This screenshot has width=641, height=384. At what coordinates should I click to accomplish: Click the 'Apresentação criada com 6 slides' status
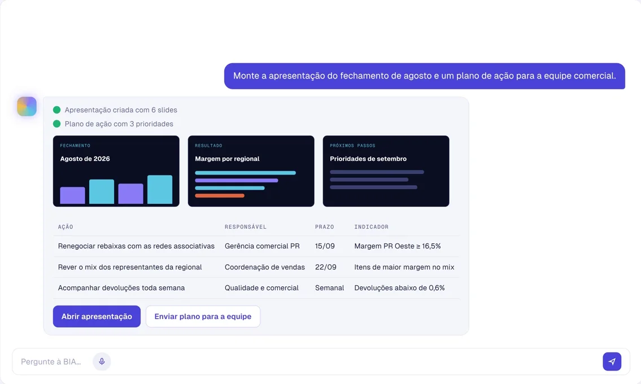pyautogui.click(x=121, y=110)
